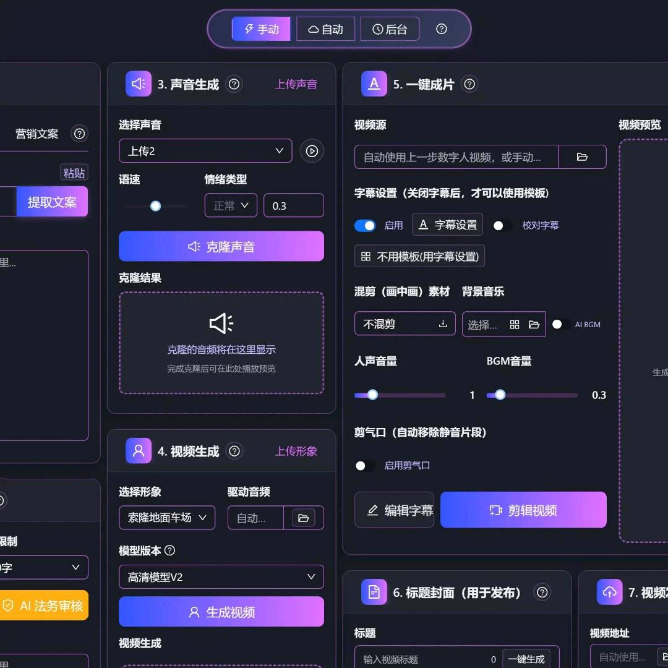
Task: Expand the 高清模型V2 model version dropdown
Action: point(221,577)
